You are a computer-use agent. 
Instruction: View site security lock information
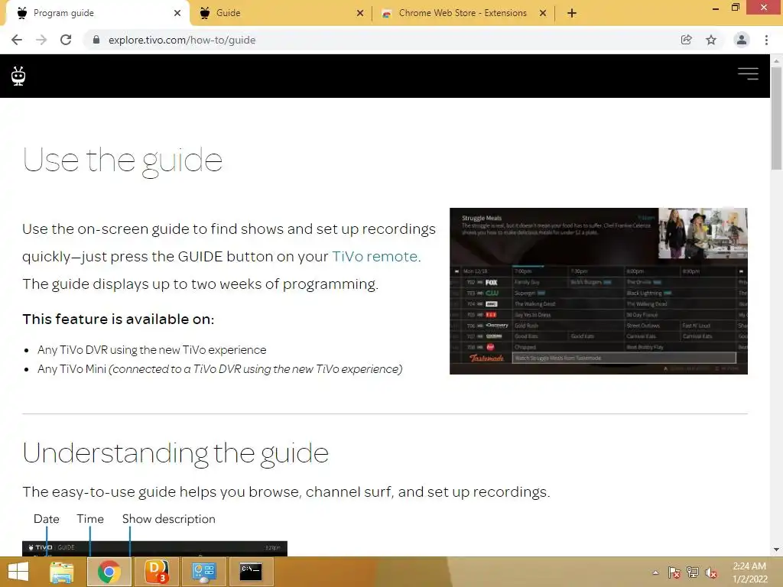pyautogui.click(x=96, y=40)
